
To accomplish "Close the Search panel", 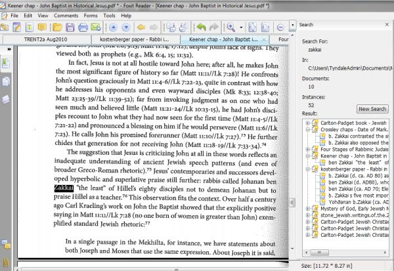I will pos(387,24).
